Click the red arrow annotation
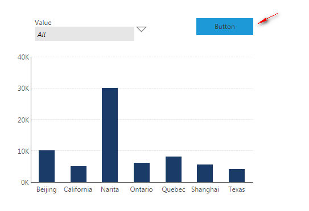 point(268,19)
